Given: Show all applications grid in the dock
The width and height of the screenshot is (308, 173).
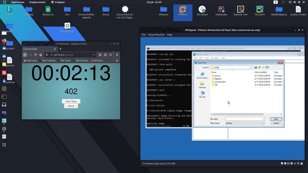Looking at the screenshot, I should pyautogui.click(x=4, y=145).
